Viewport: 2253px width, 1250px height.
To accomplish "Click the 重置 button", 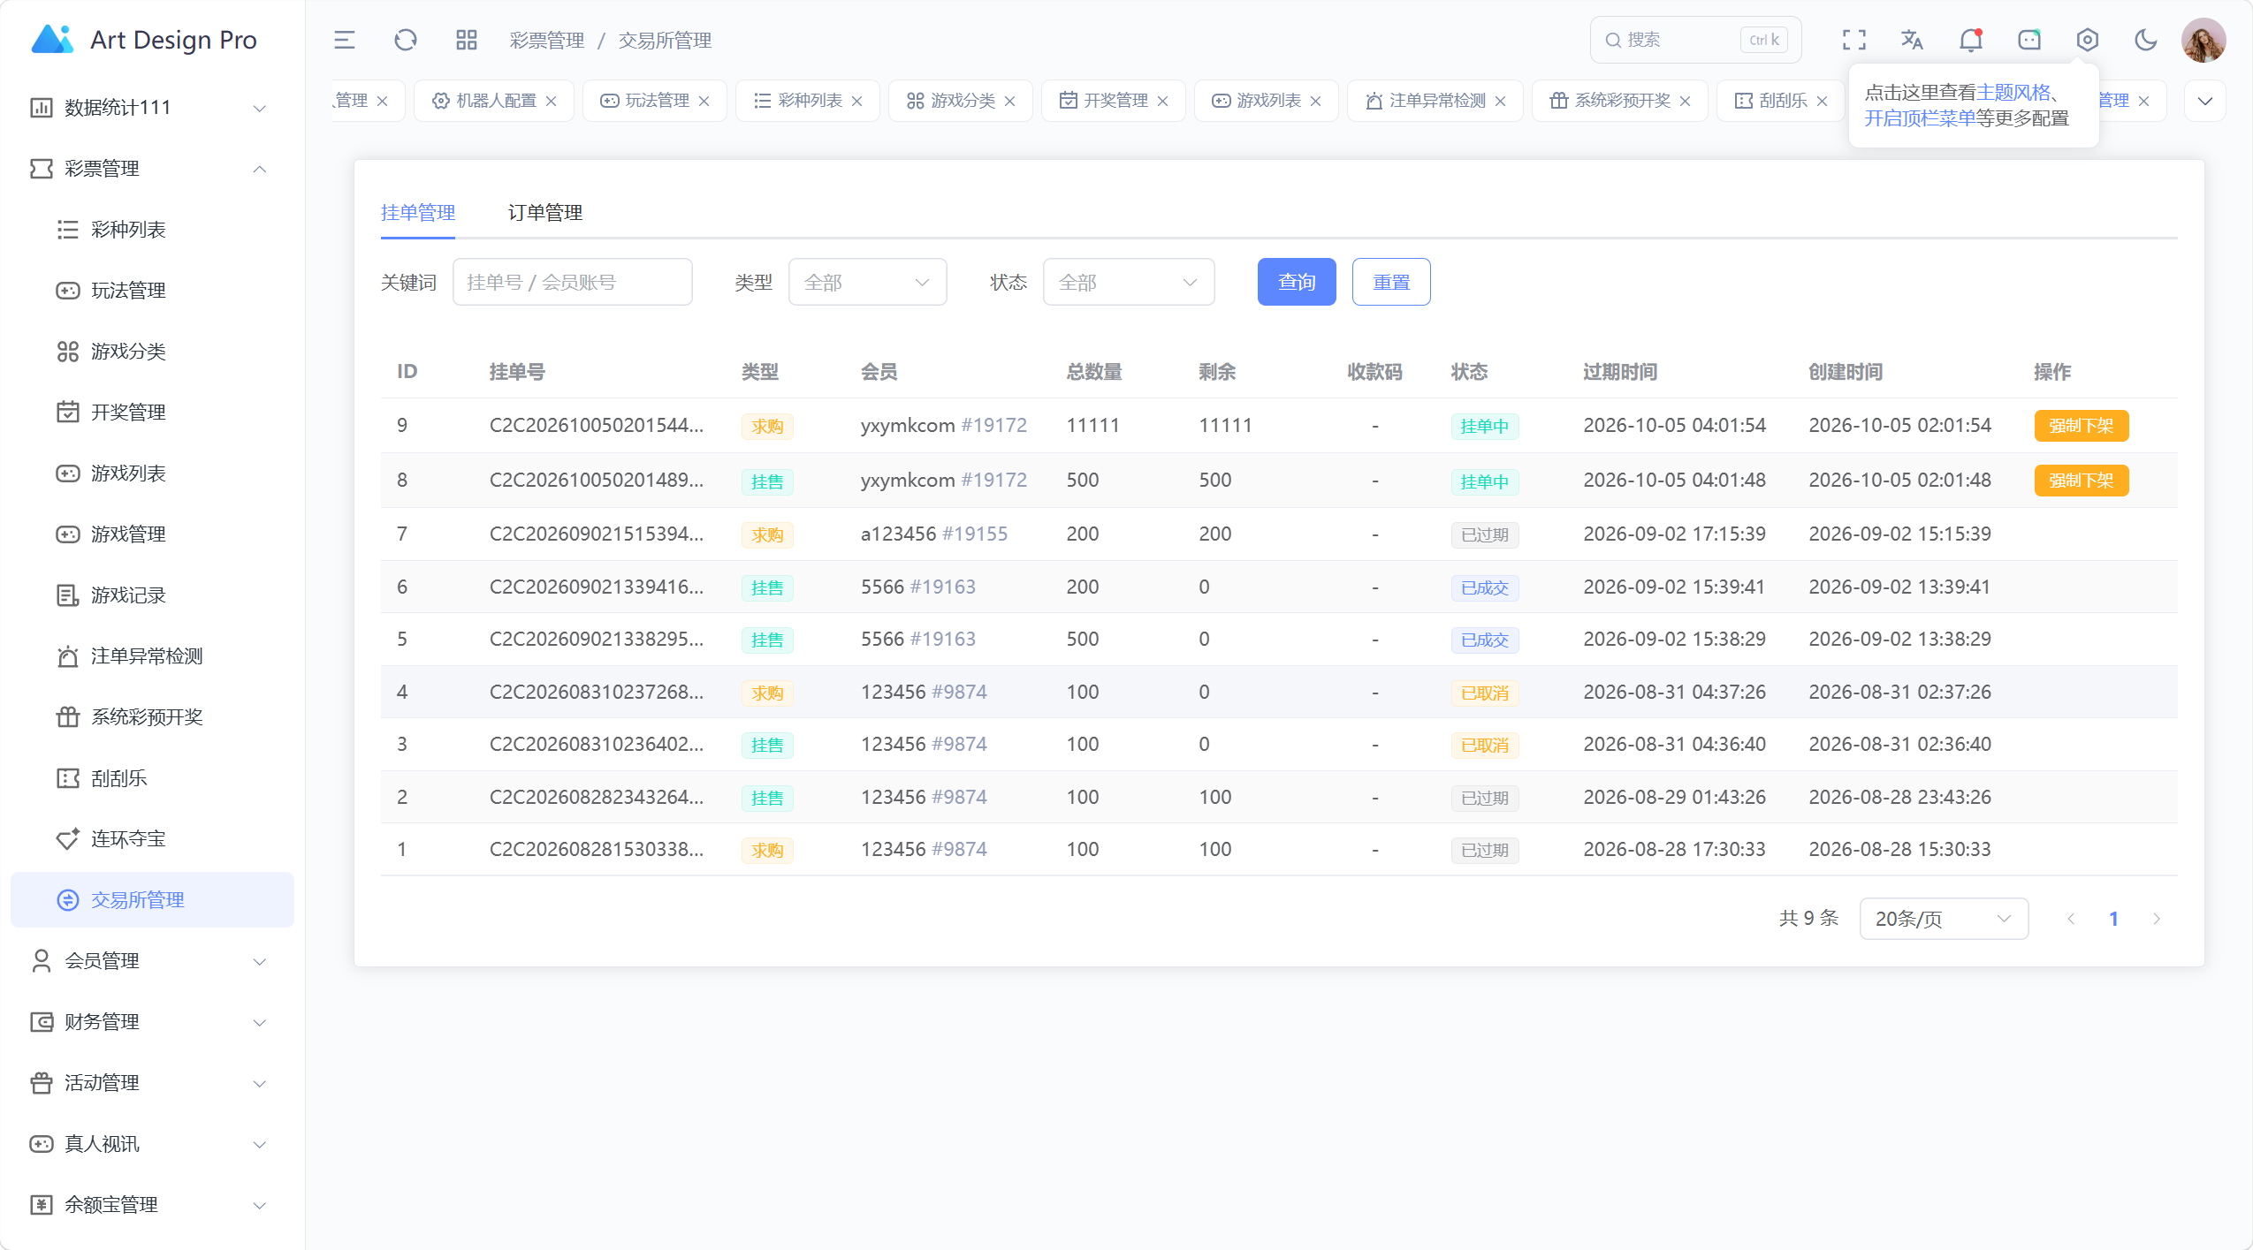I will click(1390, 282).
